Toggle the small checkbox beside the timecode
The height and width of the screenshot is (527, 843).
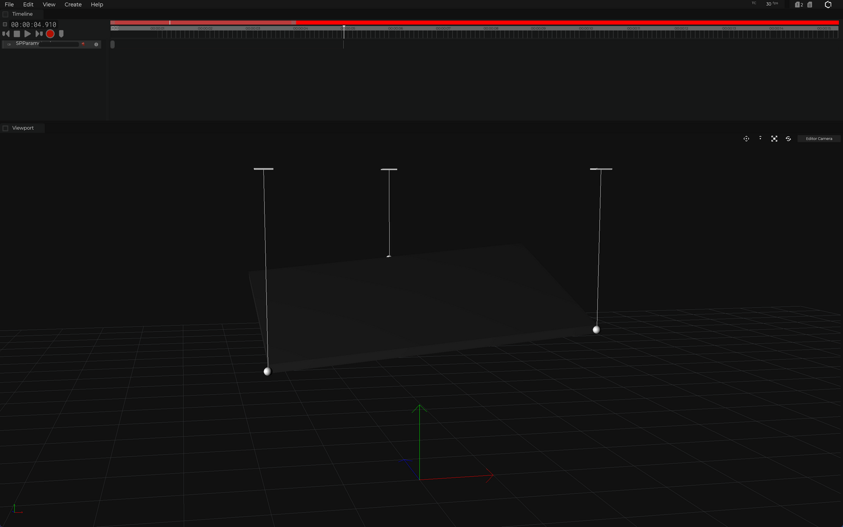[x=5, y=24]
